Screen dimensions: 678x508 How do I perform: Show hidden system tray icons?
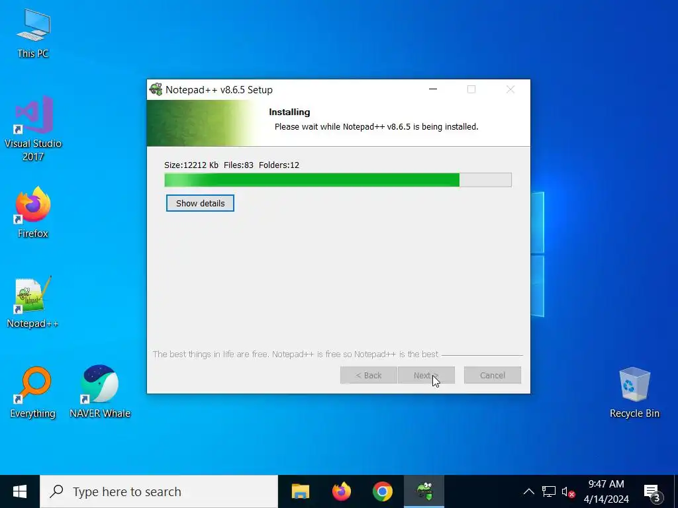point(528,491)
